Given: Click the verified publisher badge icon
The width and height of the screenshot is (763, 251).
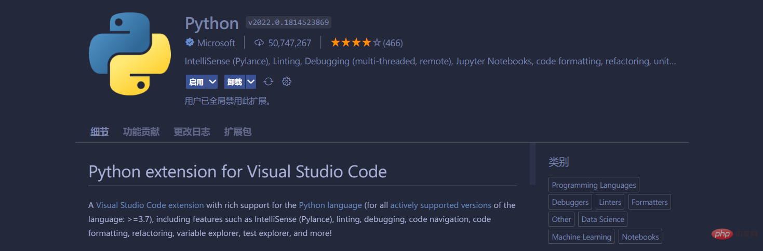Looking at the screenshot, I should coord(190,43).
